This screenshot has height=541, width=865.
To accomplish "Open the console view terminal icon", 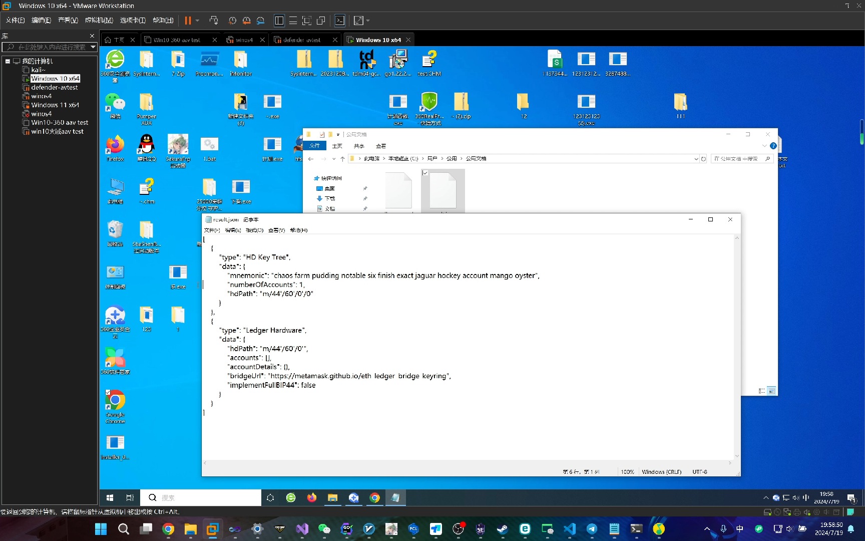I will pos(340,21).
